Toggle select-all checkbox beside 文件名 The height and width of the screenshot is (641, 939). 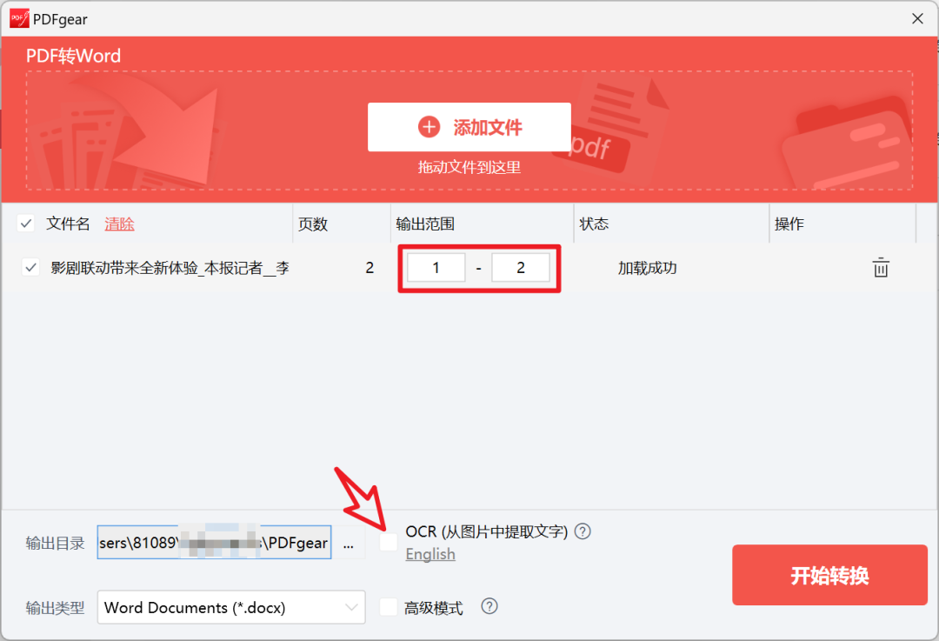point(26,224)
